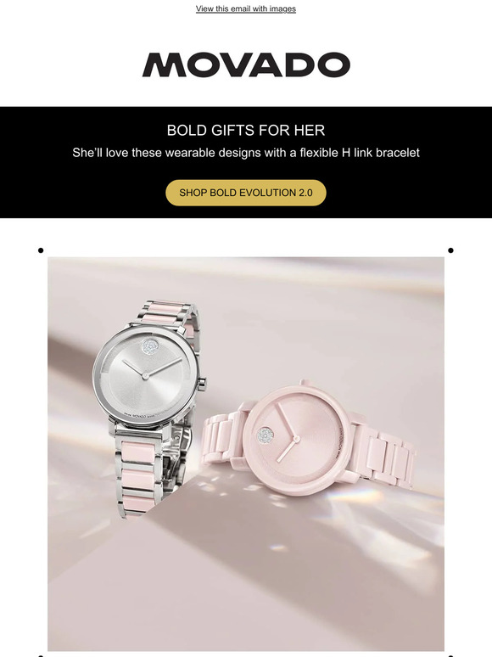
Task: Click the center pin of the silver watch hands
Action: 145,376
